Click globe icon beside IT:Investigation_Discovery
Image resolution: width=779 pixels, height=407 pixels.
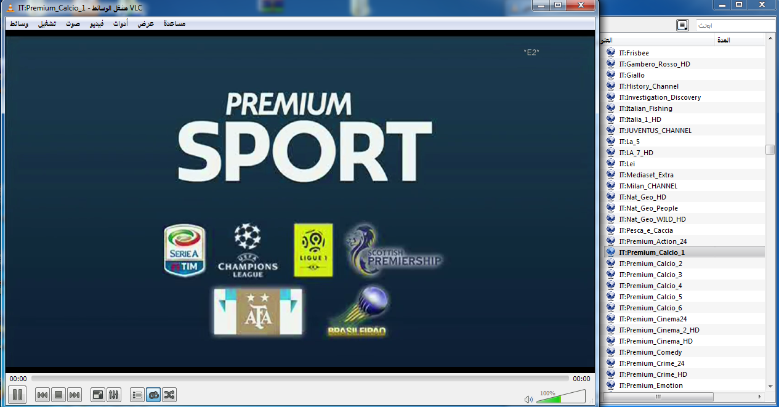point(611,97)
